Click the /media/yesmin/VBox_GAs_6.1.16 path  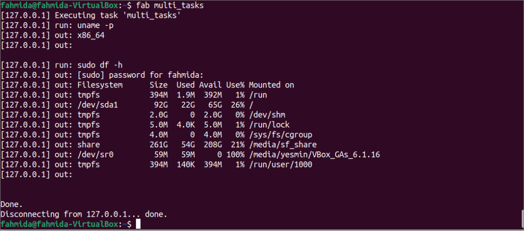pyautogui.click(x=314, y=155)
